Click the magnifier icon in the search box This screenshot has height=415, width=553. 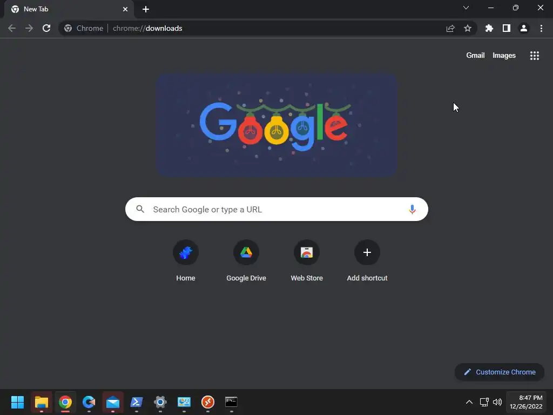pyautogui.click(x=140, y=209)
